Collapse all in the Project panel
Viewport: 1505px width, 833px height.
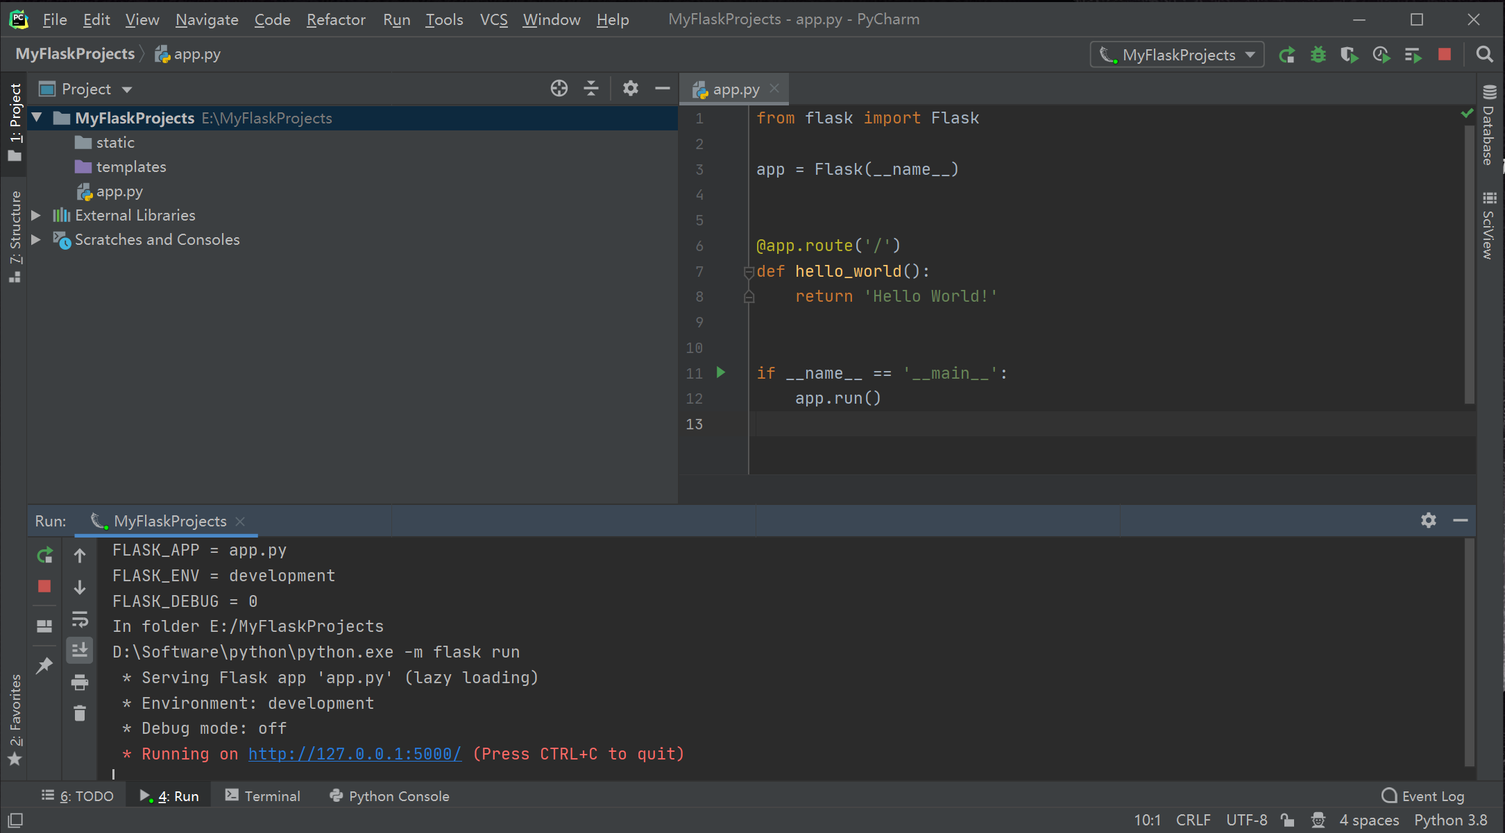click(x=591, y=89)
